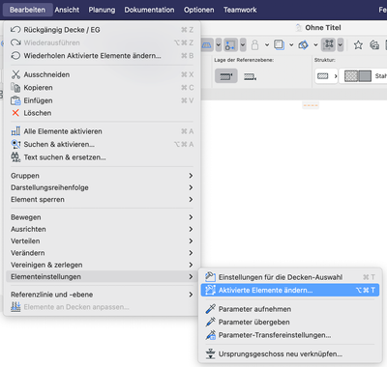Toggle the suspend groups toolbar icon
This screenshot has height=367, width=387.
coord(329,44)
